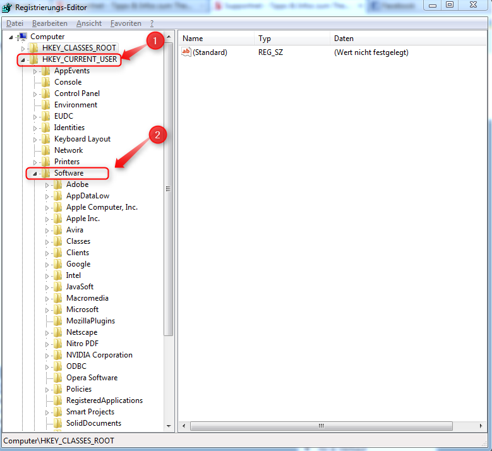Expand the Adobe key
Screen dimensions: 492x451
coord(47,185)
